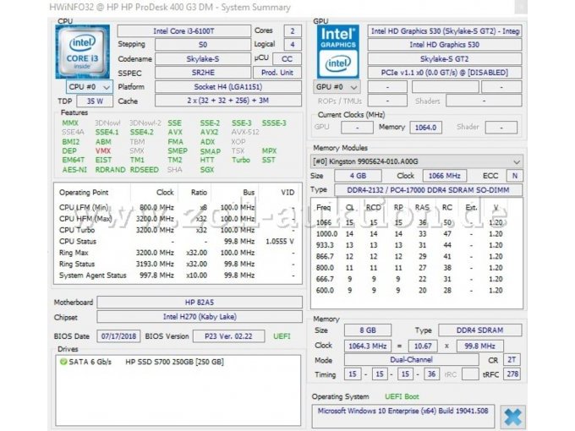The image size is (575, 431).
Task: Open the GPU #0 selector dropdown
Action: [337, 87]
